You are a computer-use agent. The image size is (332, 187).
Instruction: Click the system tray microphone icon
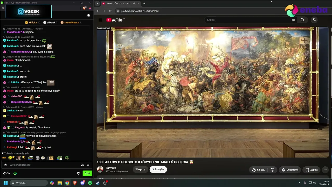click(305, 183)
